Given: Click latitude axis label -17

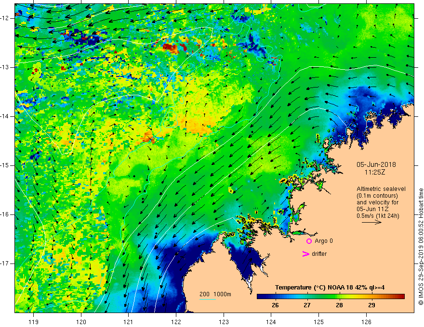Looking at the screenshot, I should click(x=5, y=264).
